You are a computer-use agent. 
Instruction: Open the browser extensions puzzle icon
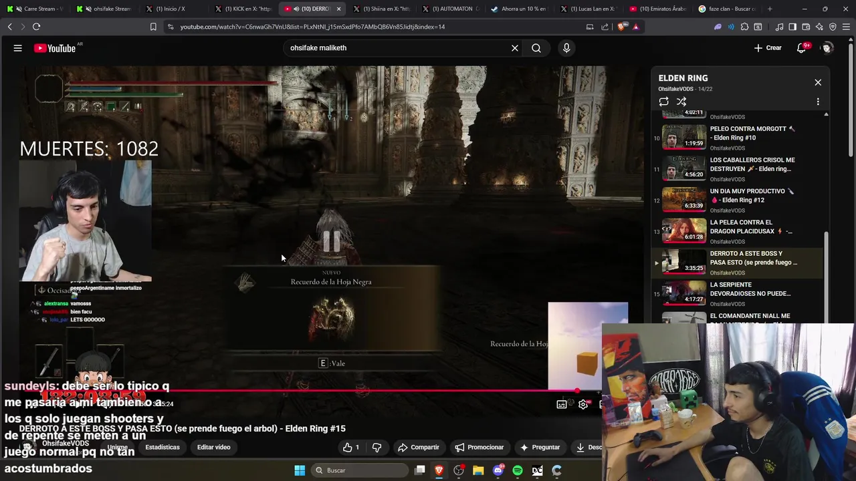744,27
